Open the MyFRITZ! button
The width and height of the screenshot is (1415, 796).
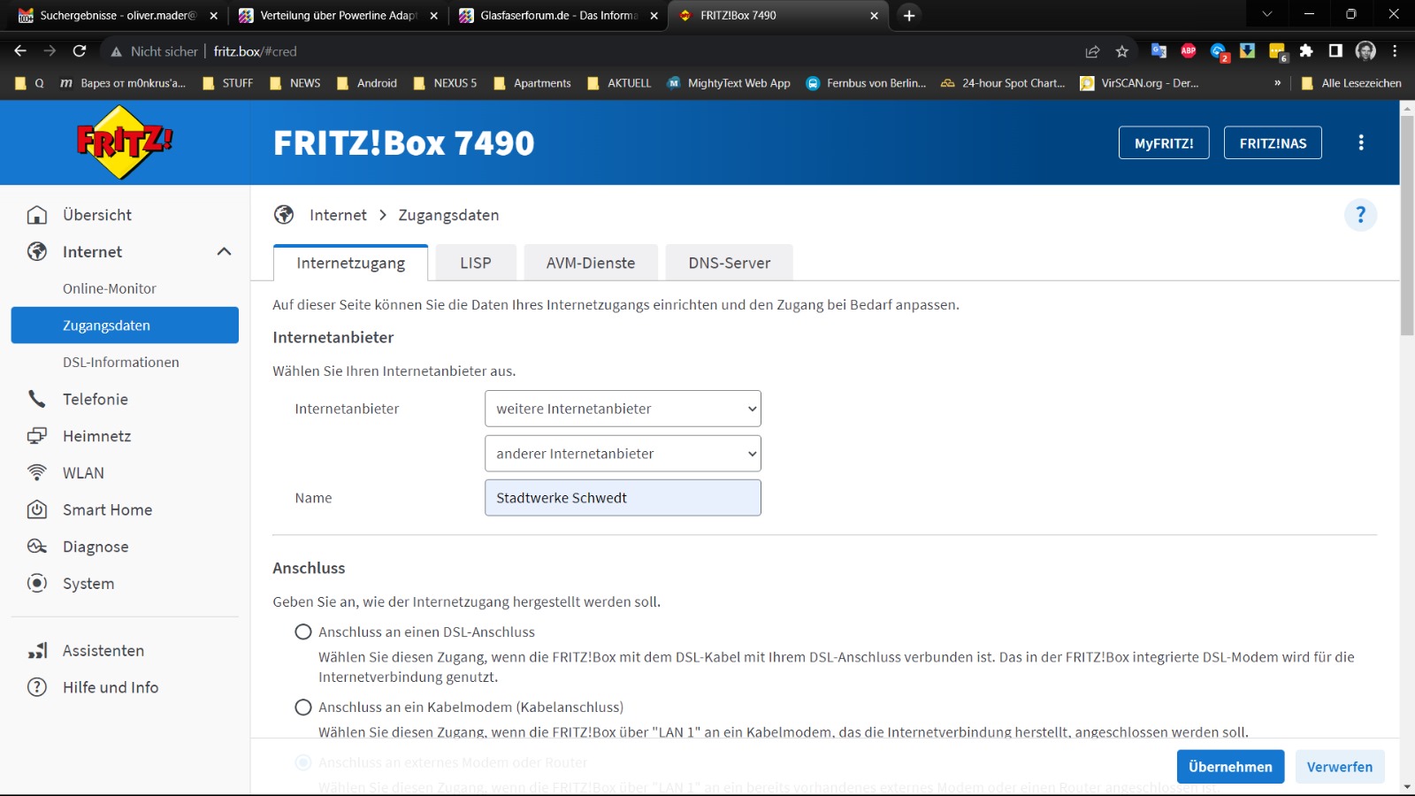[x=1164, y=143]
